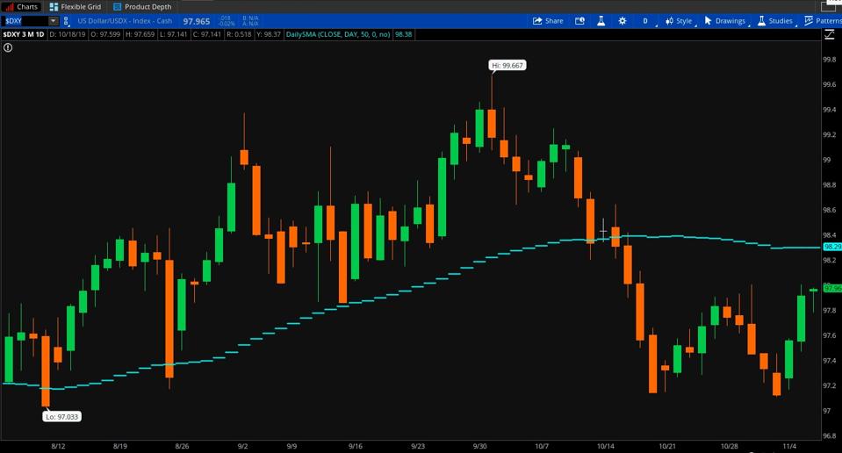This screenshot has width=842, height=453.
Task: Expand the symbol selector dropdown arrow
Action: pos(54,21)
